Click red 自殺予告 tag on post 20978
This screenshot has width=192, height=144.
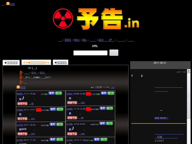(x=22, y=104)
